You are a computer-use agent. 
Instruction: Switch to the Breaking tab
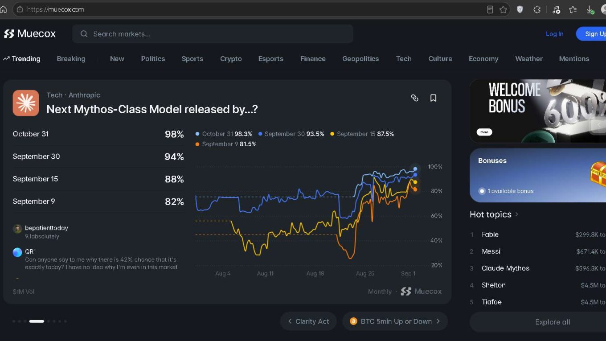click(x=71, y=59)
